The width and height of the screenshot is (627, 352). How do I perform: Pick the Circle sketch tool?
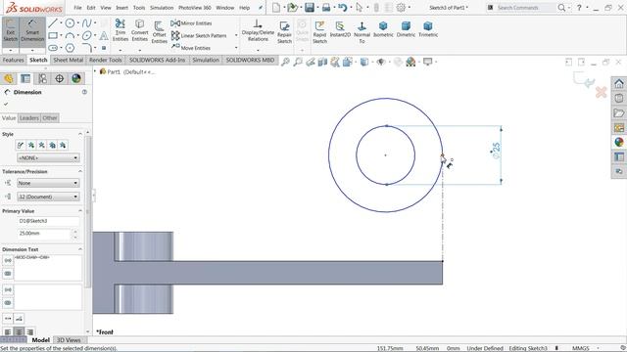(70, 23)
